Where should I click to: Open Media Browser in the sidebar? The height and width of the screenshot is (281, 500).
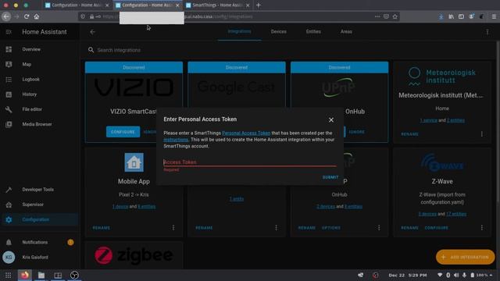(39, 124)
